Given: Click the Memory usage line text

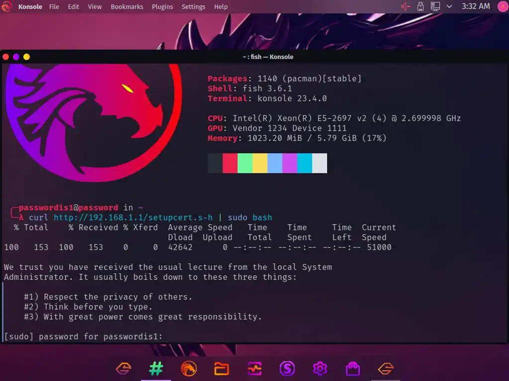Looking at the screenshot, I should click(x=297, y=138).
